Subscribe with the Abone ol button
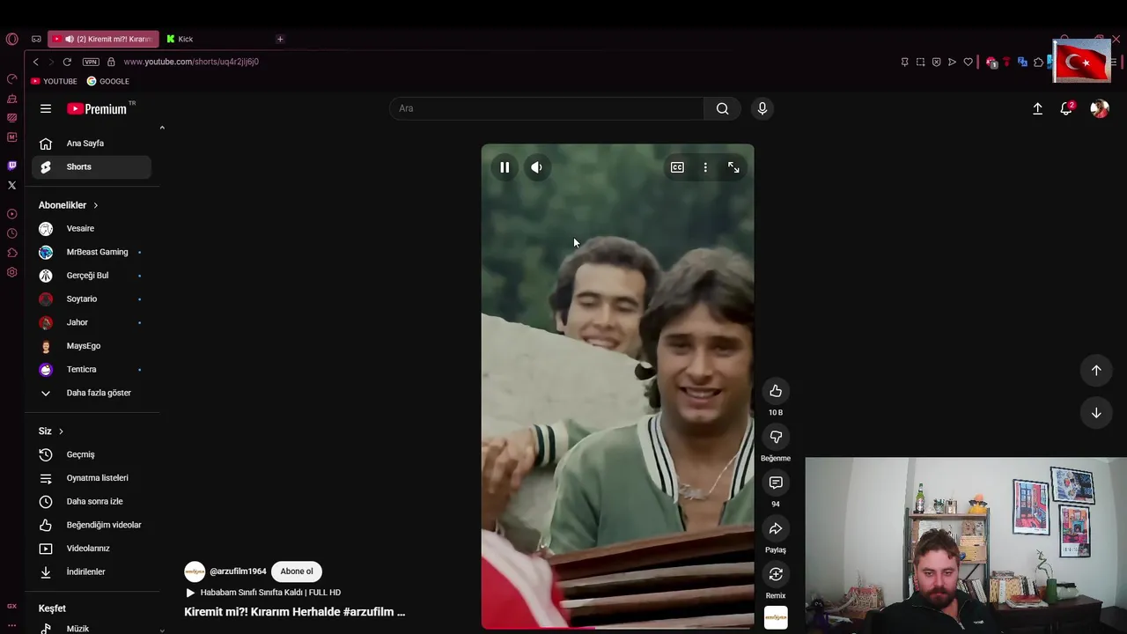The image size is (1127, 634). click(x=297, y=571)
